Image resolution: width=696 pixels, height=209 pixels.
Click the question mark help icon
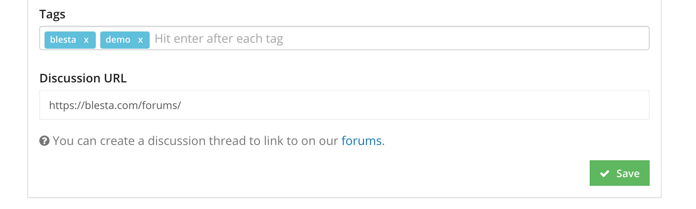tap(45, 141)
